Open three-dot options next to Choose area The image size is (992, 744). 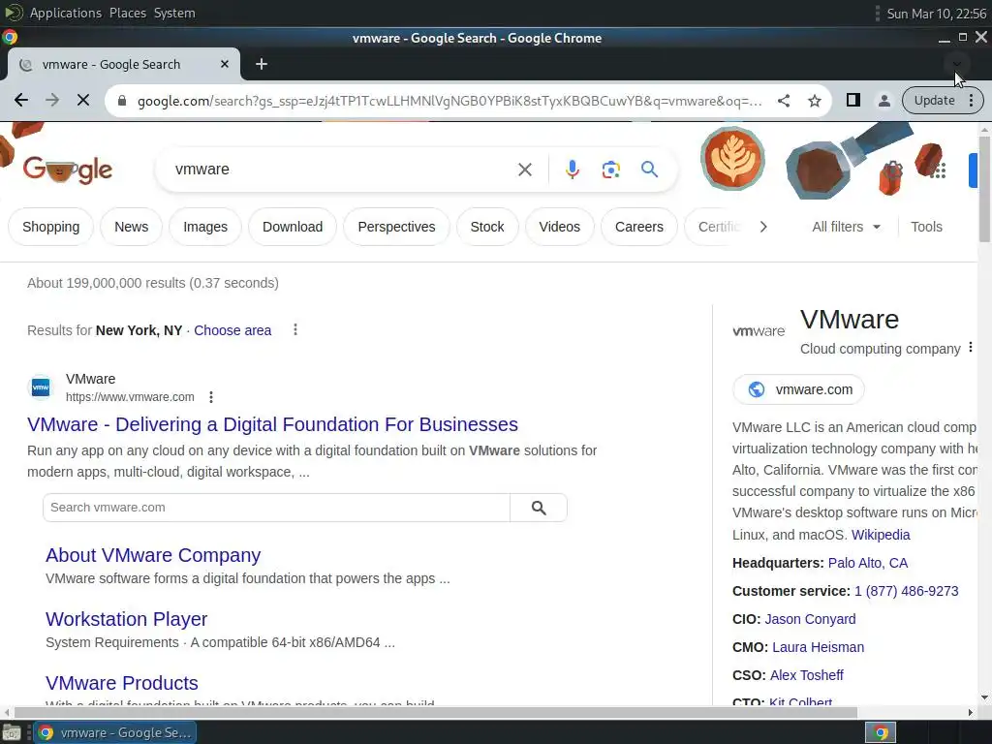pyautogui.click(x=294, y=329)
